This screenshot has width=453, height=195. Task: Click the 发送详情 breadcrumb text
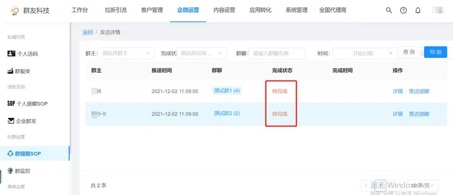coord(110,32)
